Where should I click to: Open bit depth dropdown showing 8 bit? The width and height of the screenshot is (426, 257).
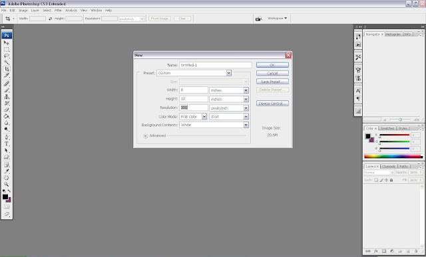tap(229, 117)
